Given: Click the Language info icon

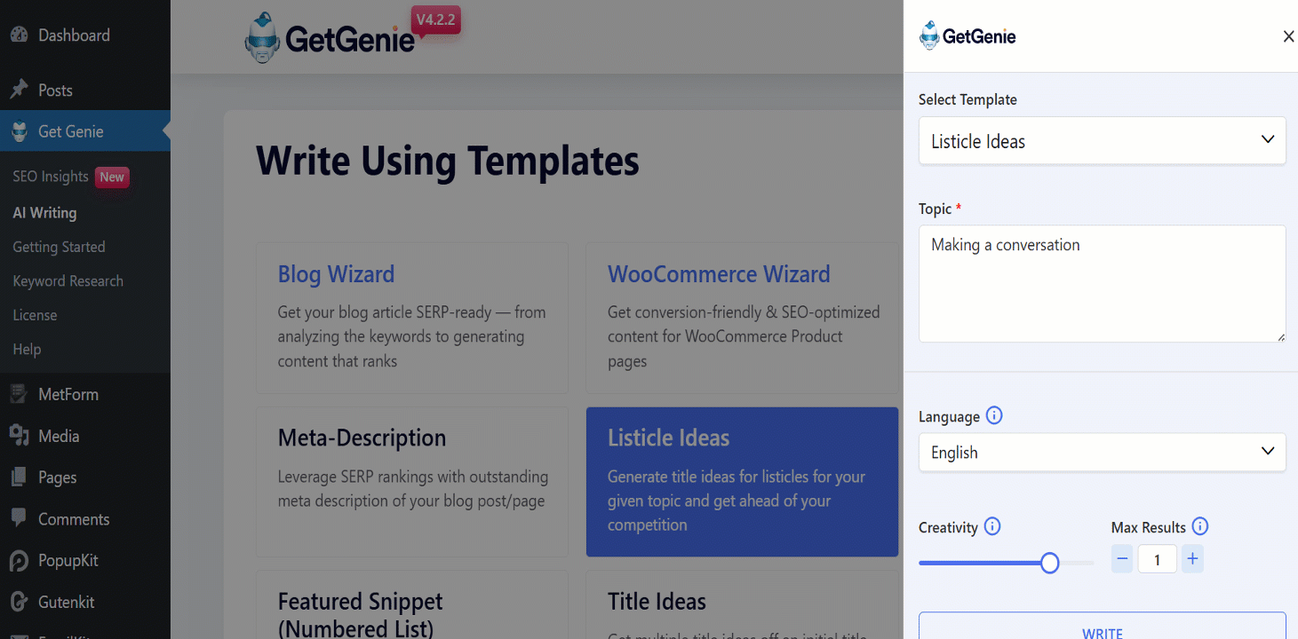Looking at the screenshot, I should point(994,416).
